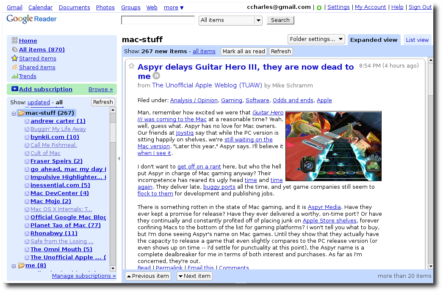The height and width of the screenshot is (293, 443).
Task: Star the Aspyr delays Guitar Hero article
Action: (131, 66)
